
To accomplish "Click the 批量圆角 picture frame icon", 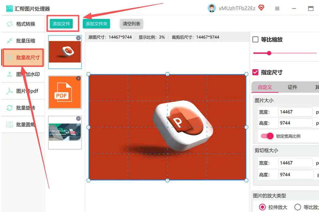I will coord(9,124).
